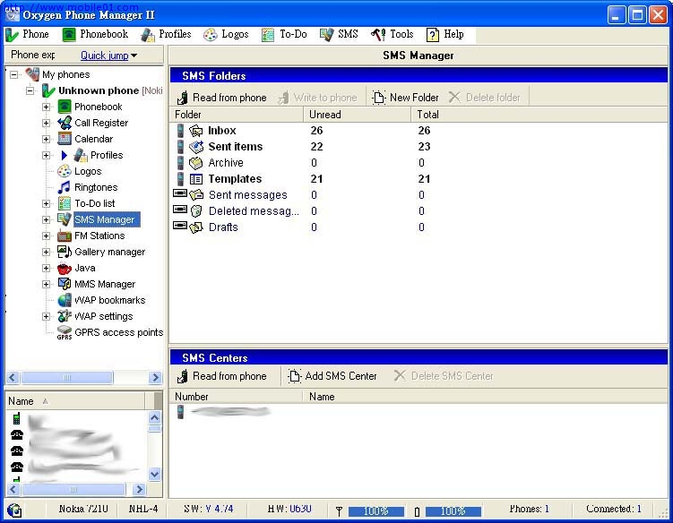The height and width of the screenshot is (523, 673).
Task: Click the battery level 100% bar
Action: click(453, 511)
